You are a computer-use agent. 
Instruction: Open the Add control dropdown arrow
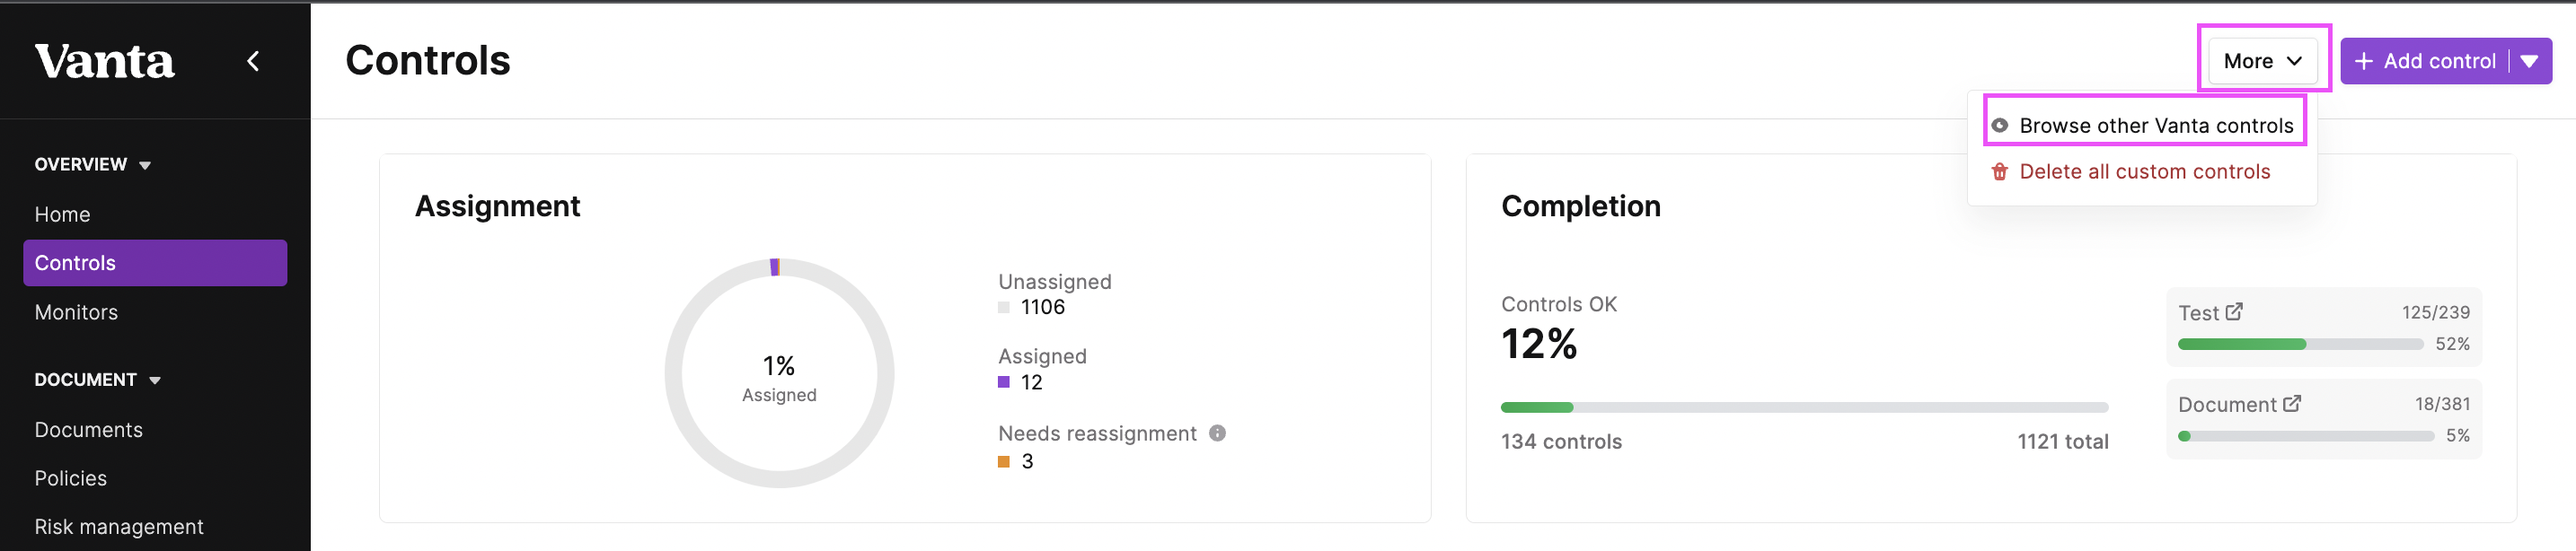pyautogui.click(x=2530, y=61)
